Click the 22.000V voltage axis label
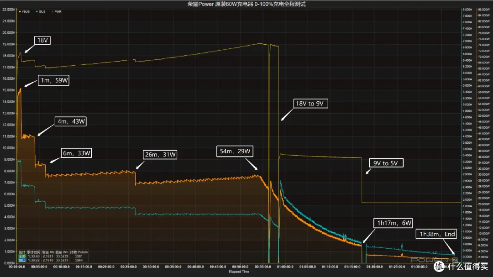Image resolution: width=493 pixels, height=277 pixels. [9, 10]
